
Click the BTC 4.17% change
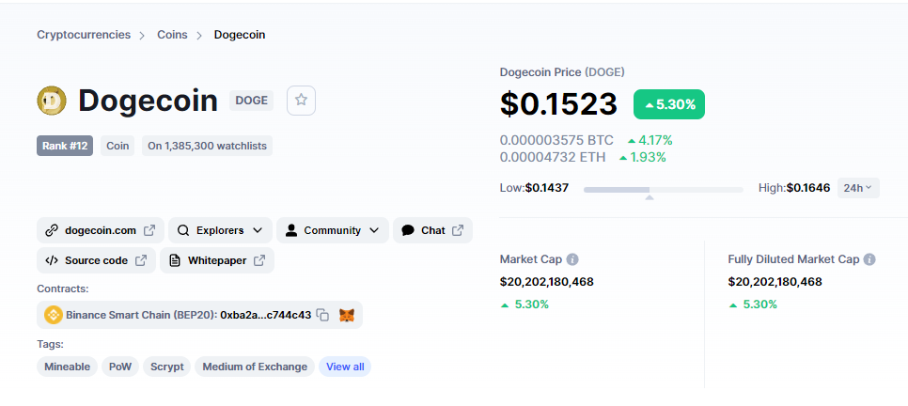click(650, 140)
